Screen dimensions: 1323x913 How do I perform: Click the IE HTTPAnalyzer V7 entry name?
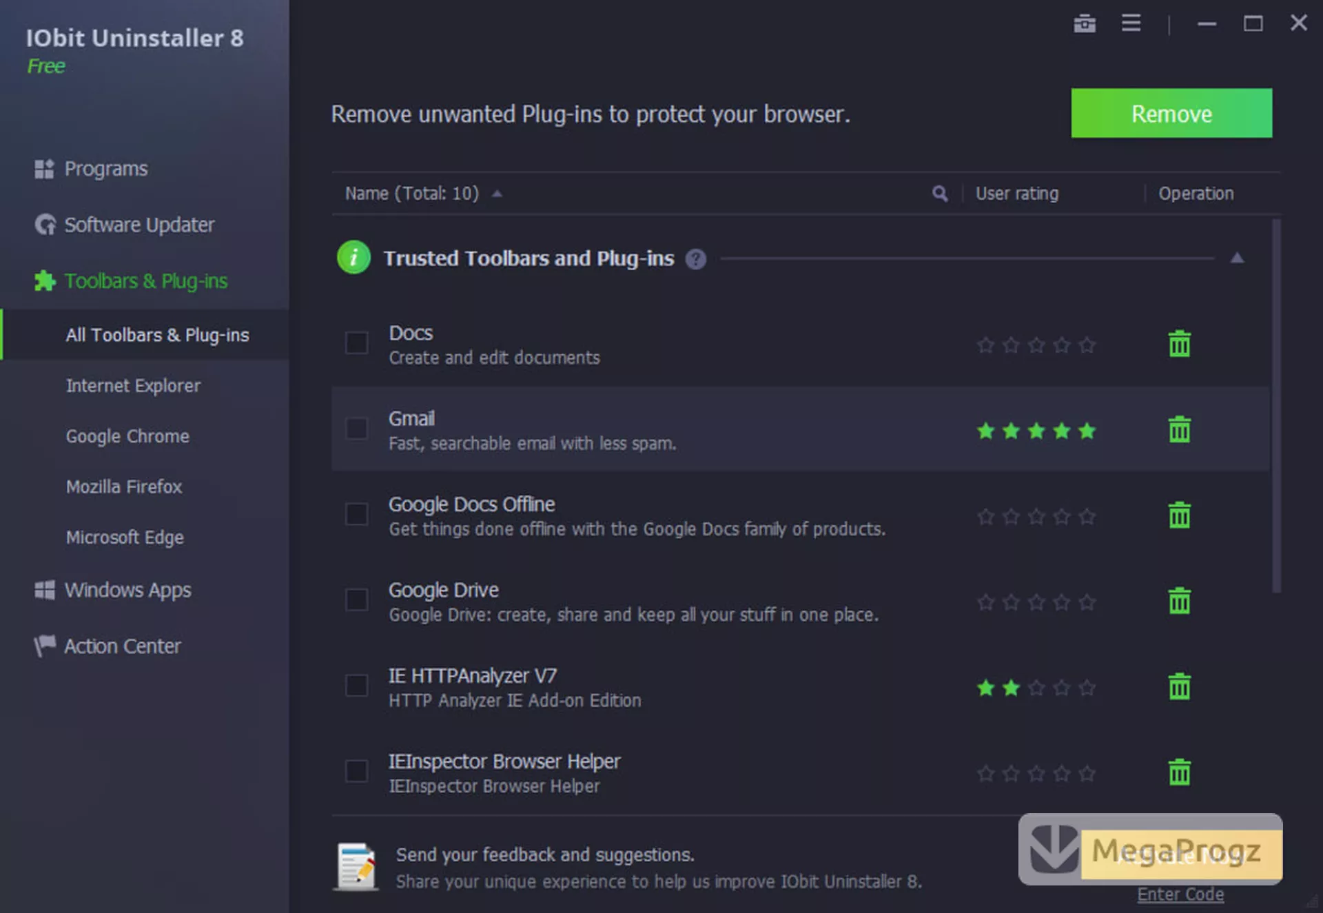point(473,675)
